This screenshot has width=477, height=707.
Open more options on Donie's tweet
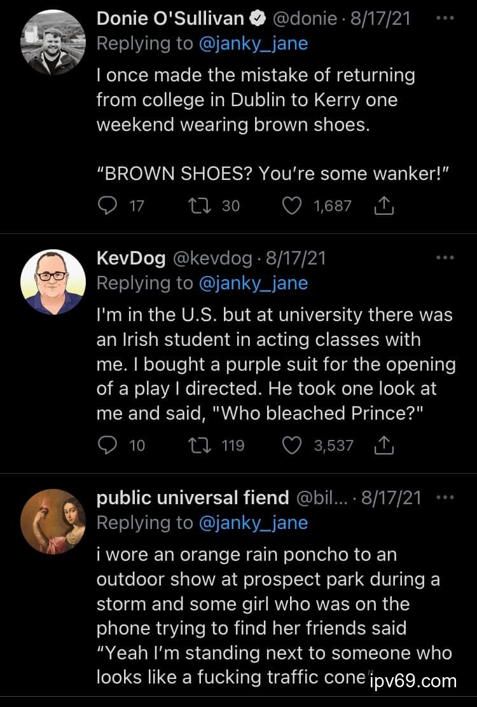pyautogui.click(x=445, y=18)
